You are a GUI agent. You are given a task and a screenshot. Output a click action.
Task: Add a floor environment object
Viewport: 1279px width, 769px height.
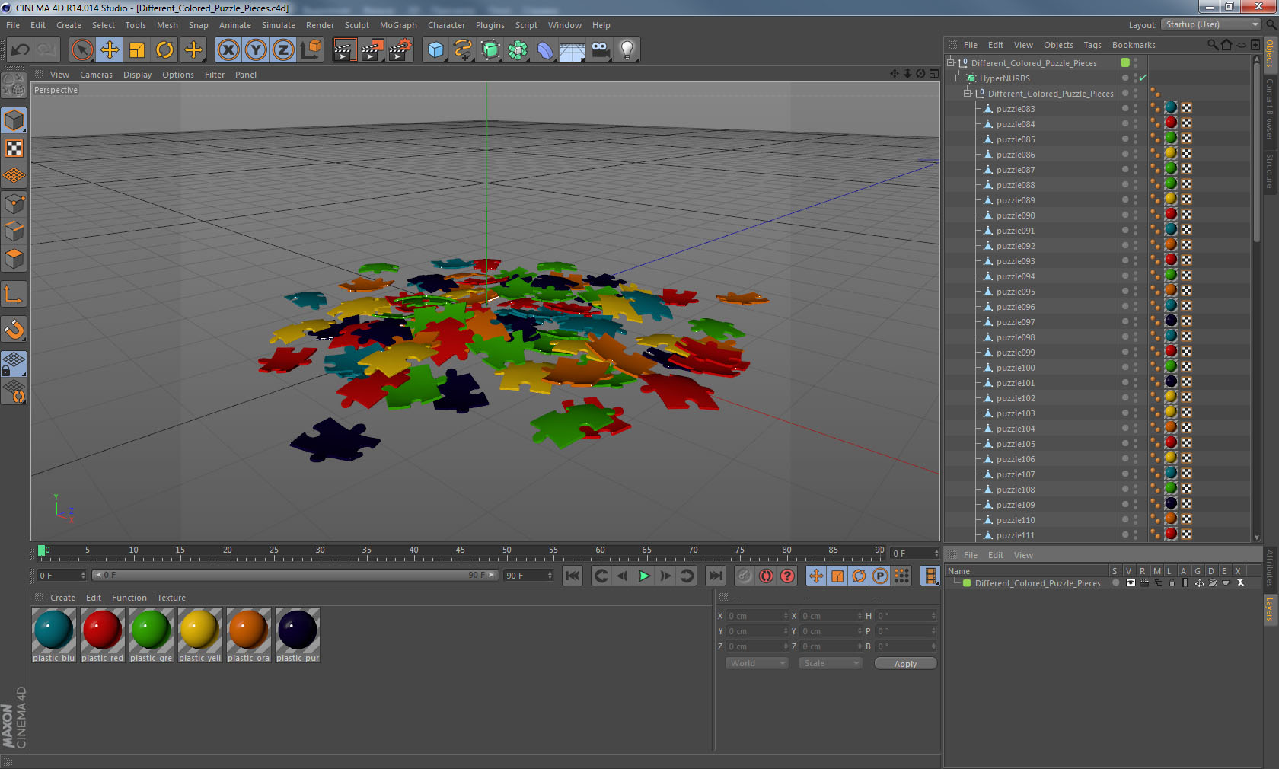(573, 50)
